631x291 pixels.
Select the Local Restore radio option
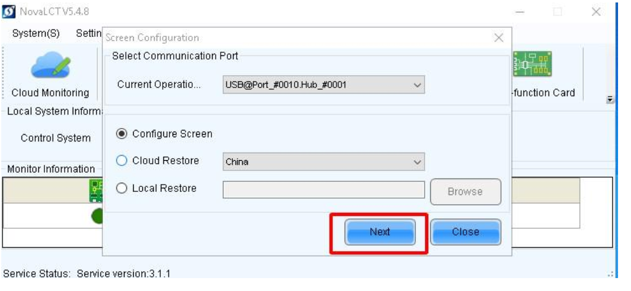121,188
